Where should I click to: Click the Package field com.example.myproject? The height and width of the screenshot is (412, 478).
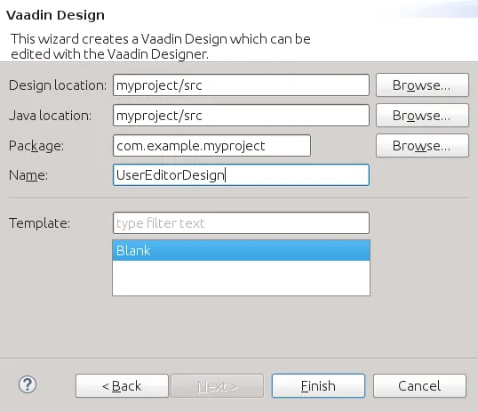(x=211, y=146)
